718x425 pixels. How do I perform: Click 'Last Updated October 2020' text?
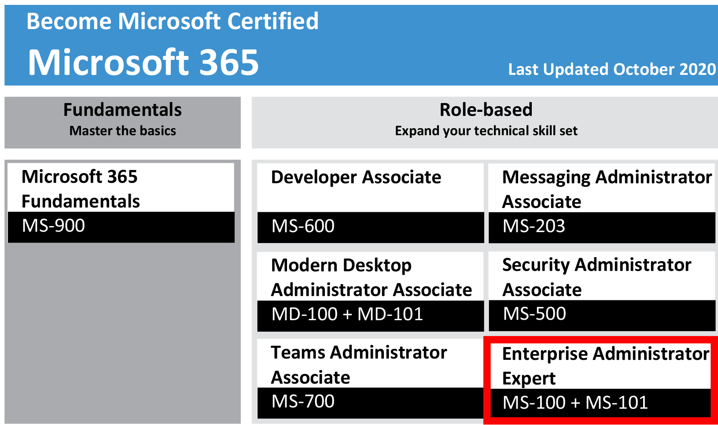612,69
